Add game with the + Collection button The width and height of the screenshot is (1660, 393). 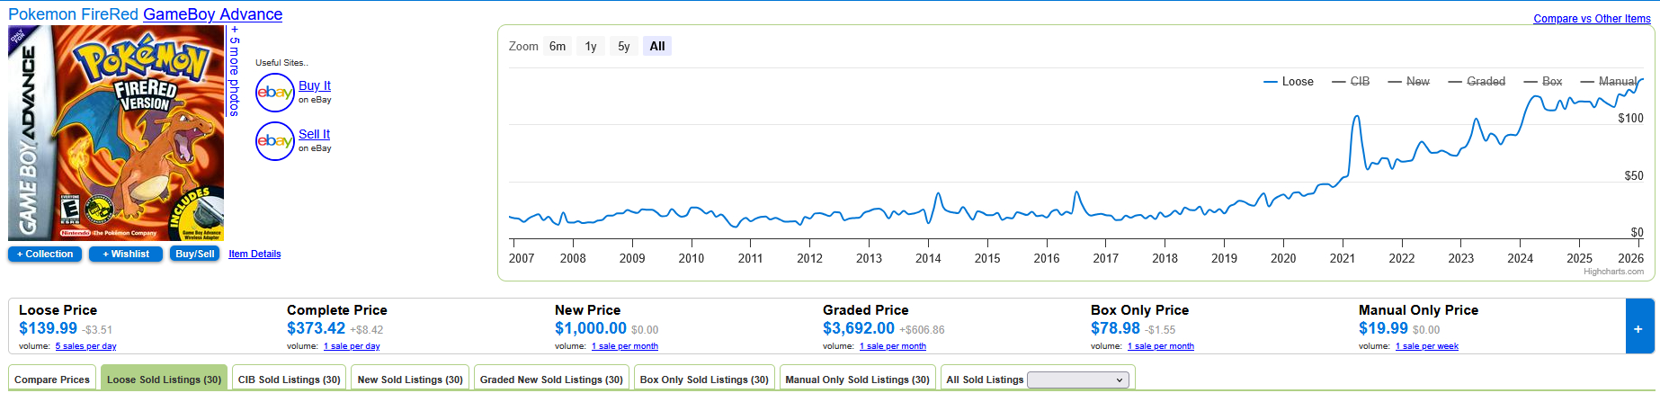coord(45,255)
